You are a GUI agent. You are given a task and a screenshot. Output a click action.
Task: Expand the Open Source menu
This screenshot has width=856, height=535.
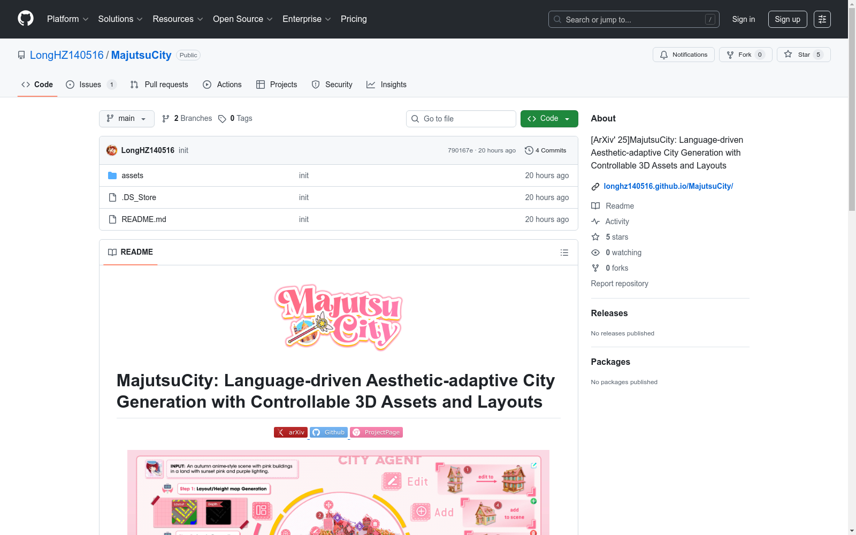coord(243,19)
